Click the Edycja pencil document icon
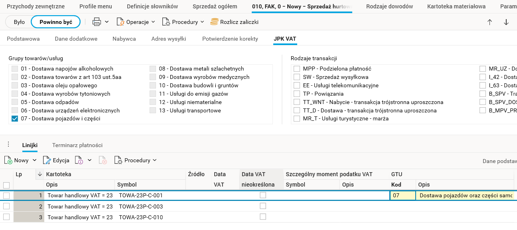 [47, 160]
